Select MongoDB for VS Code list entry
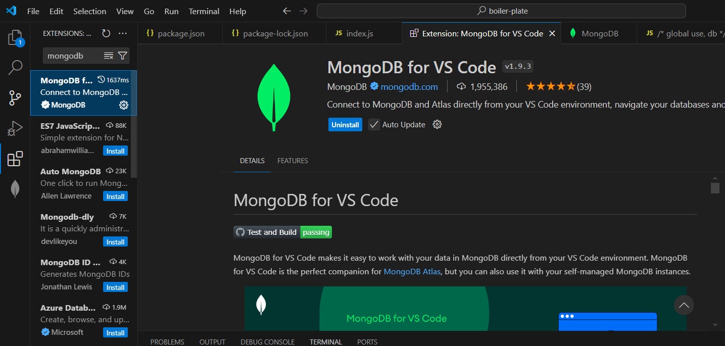Image resolution: width=725 pixels, height=346 pixels. point(83,93)
